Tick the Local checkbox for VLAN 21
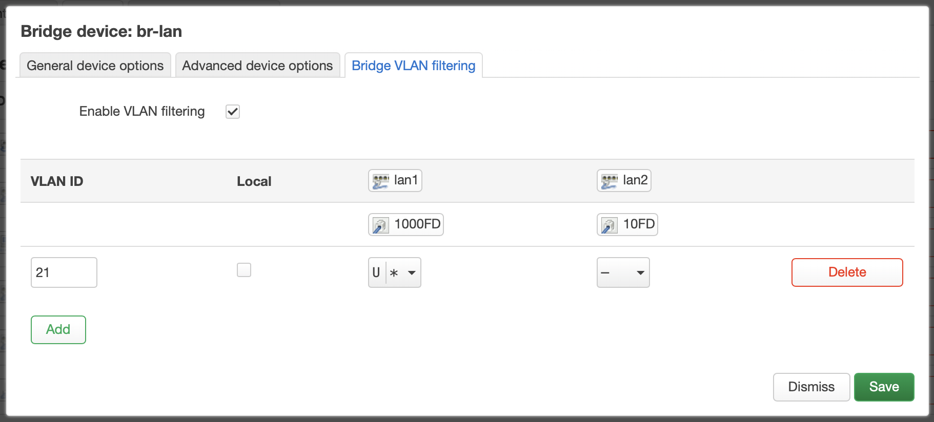Viewport: 934px width, 422px height. coord(244,270)
